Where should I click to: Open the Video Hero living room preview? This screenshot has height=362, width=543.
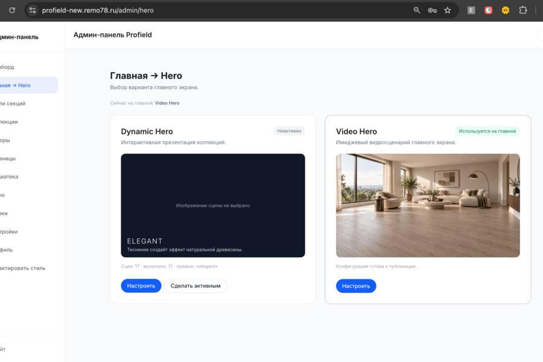tap(428, 205)
